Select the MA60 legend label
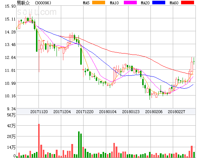The width and height of the screenshot is (216, 158). [174, 3]
